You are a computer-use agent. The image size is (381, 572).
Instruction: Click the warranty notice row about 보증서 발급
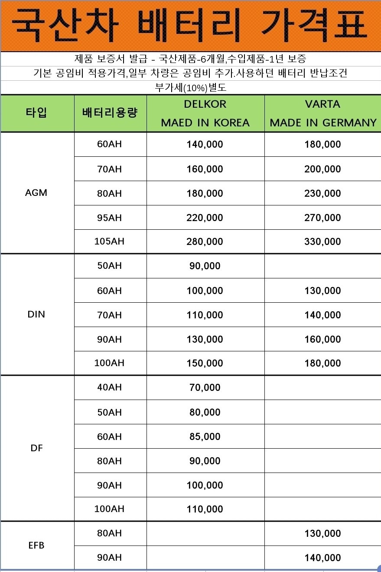point(190,59)
